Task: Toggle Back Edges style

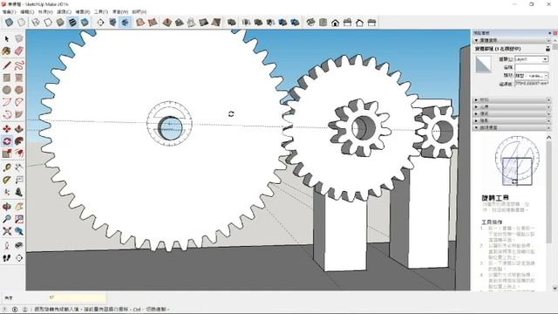Action: tap(21, 23)
